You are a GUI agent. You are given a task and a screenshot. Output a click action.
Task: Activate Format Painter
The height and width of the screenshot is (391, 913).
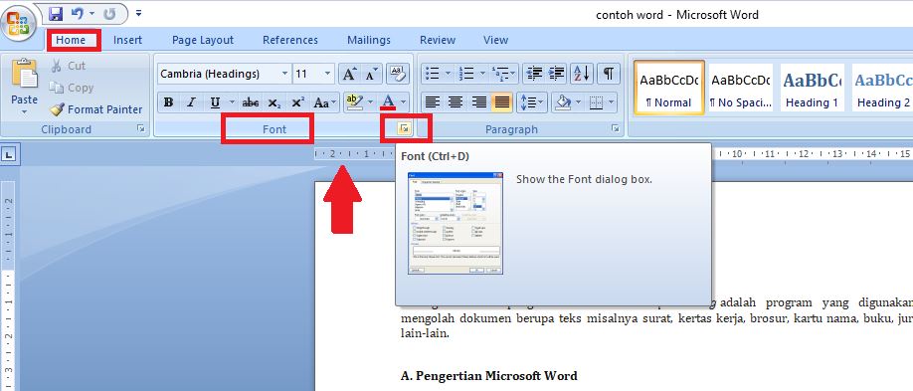click(96, 109)
